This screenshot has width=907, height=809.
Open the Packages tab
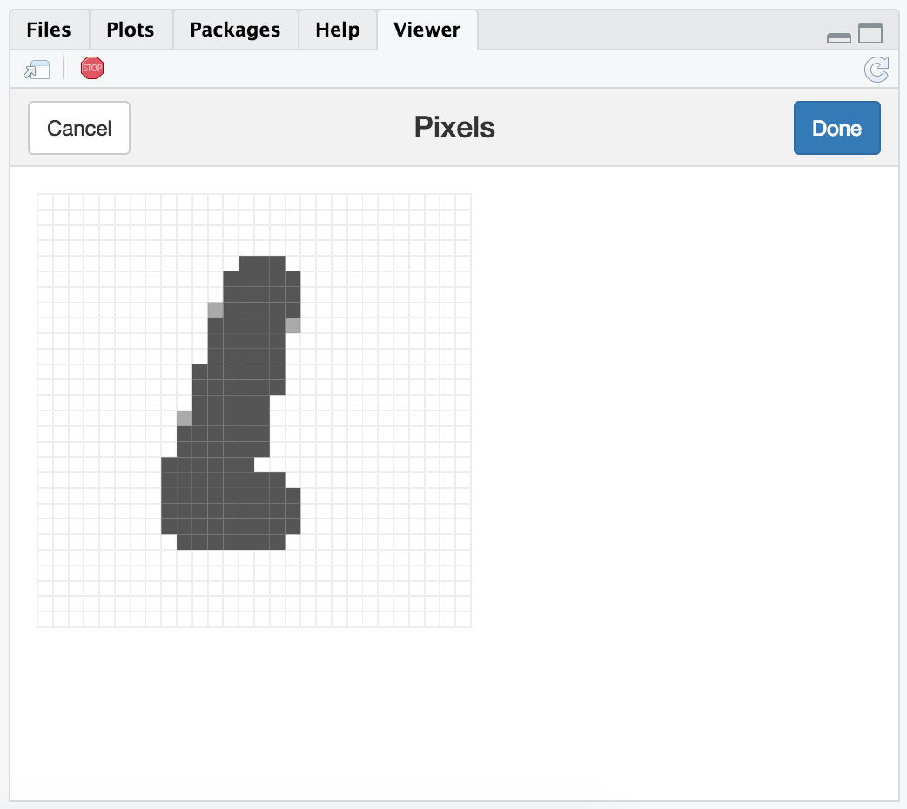coord(235,30)
